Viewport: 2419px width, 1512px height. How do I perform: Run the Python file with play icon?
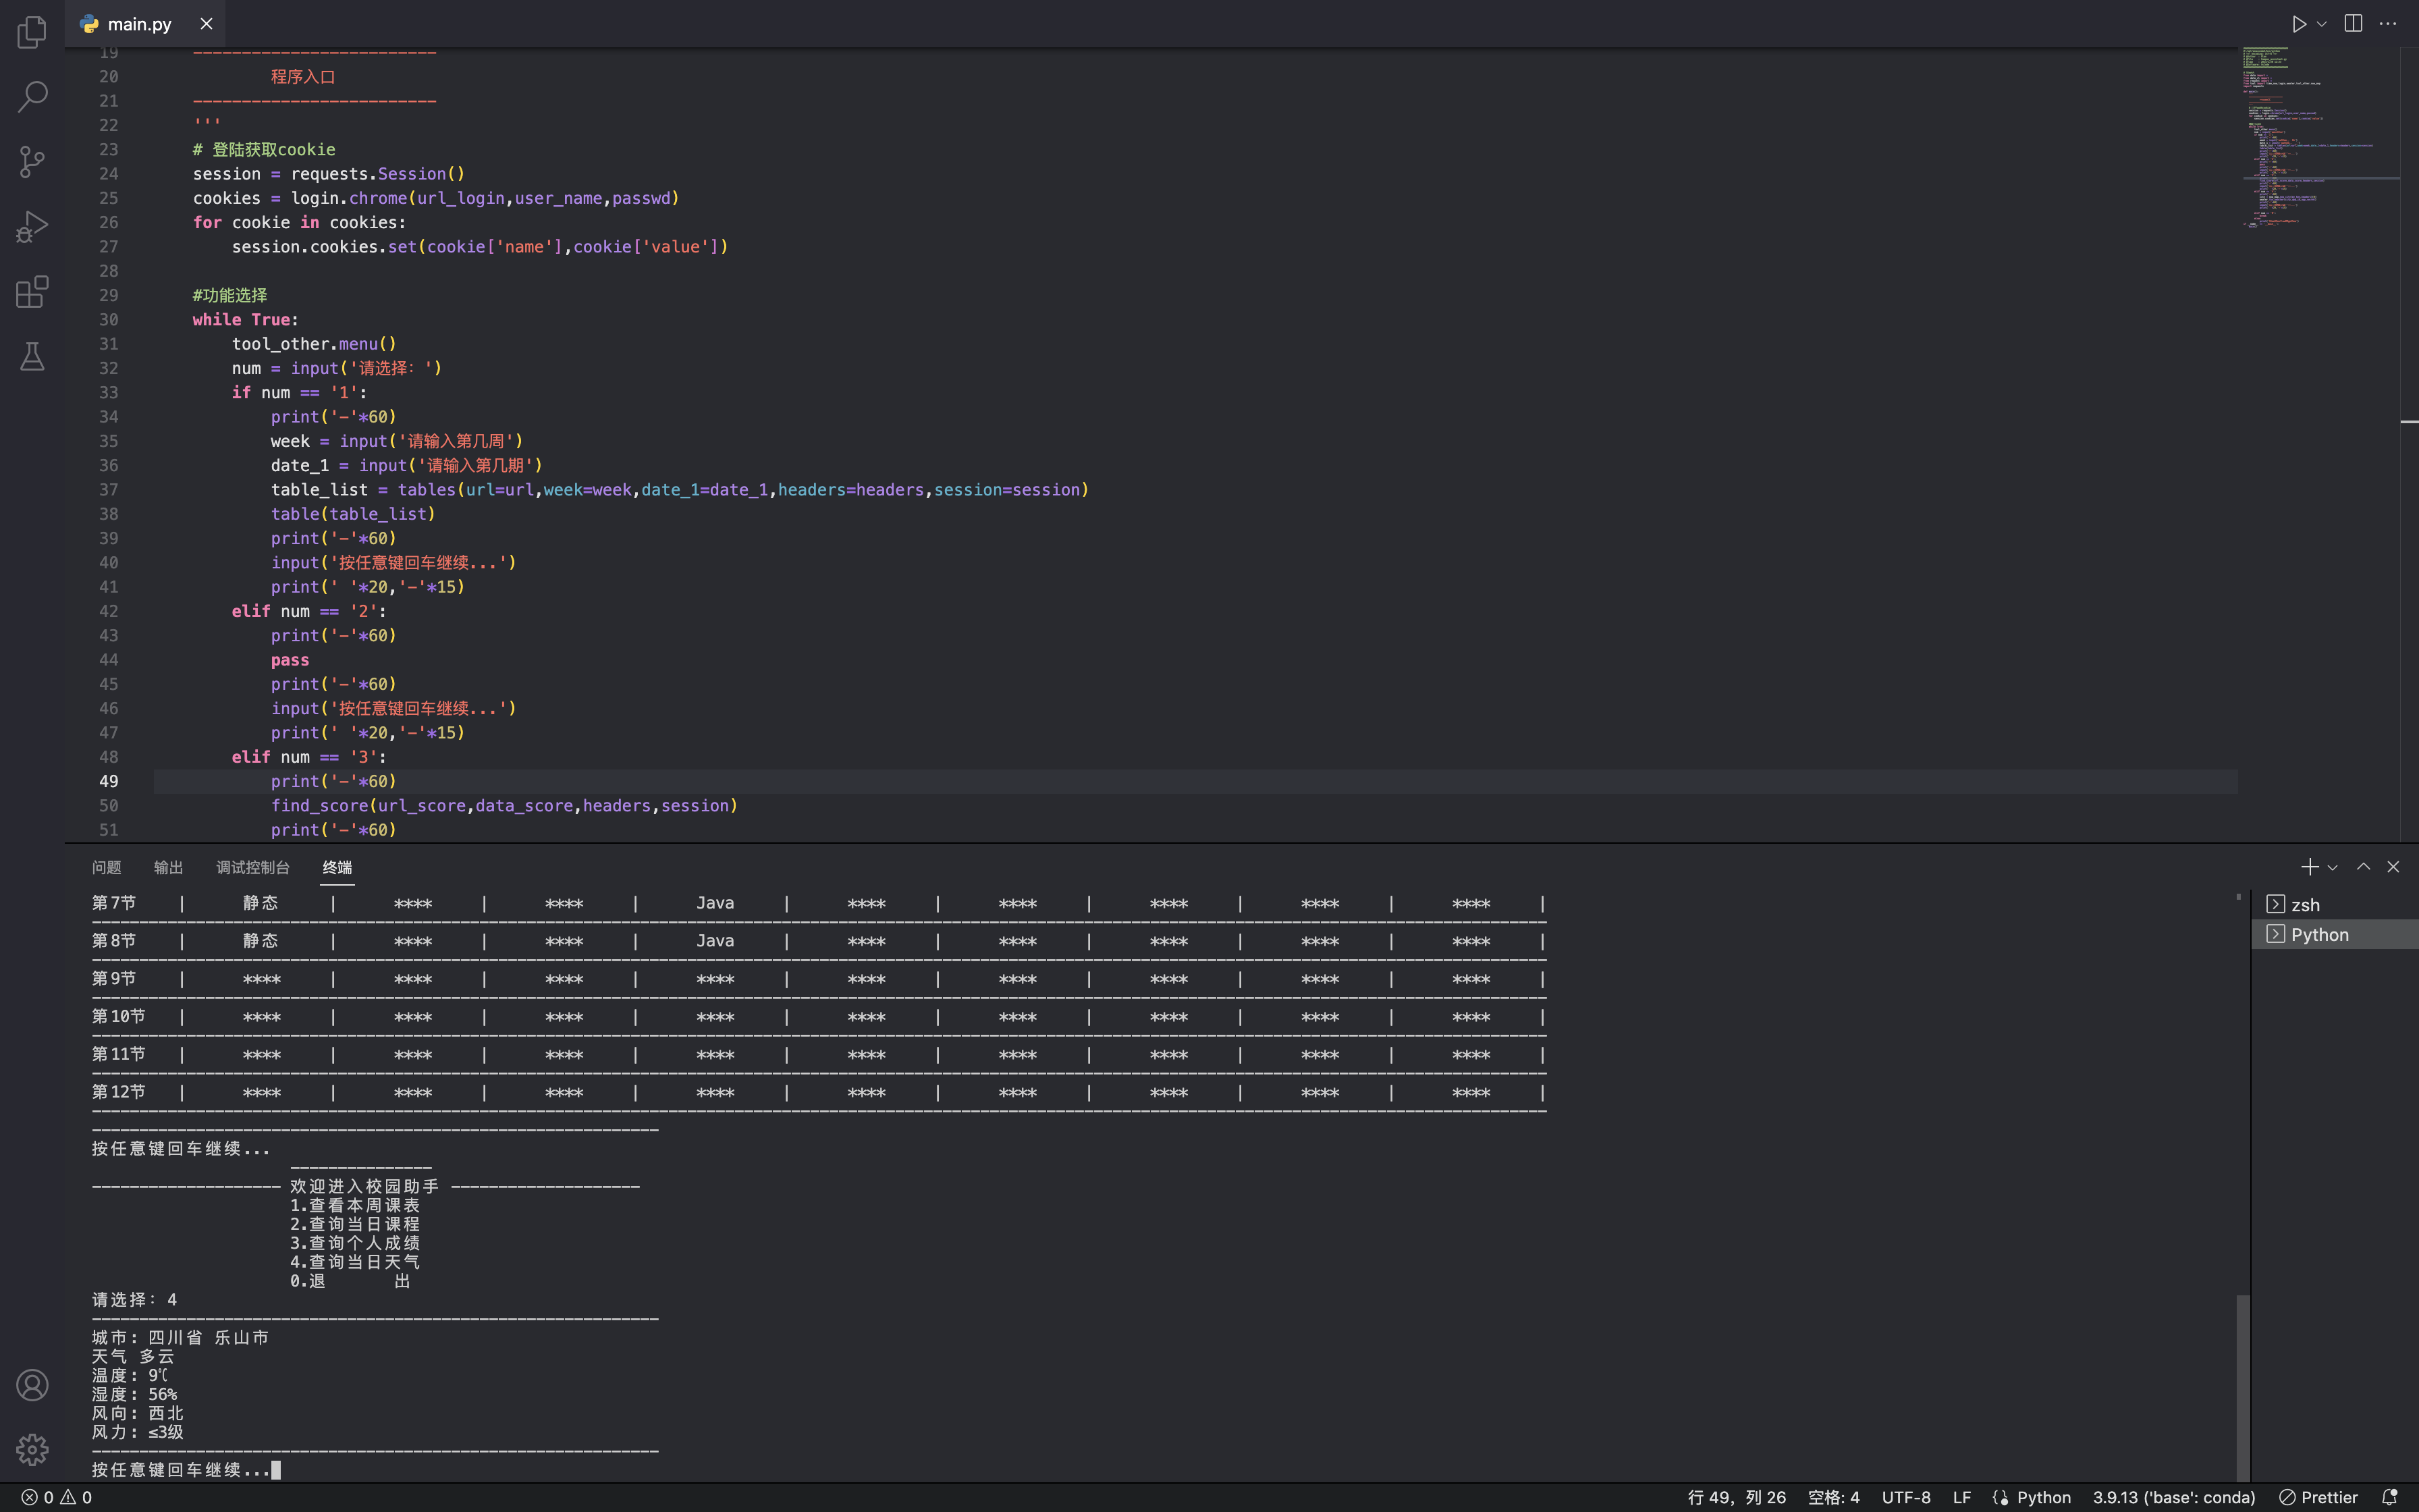click(2299, 24)
